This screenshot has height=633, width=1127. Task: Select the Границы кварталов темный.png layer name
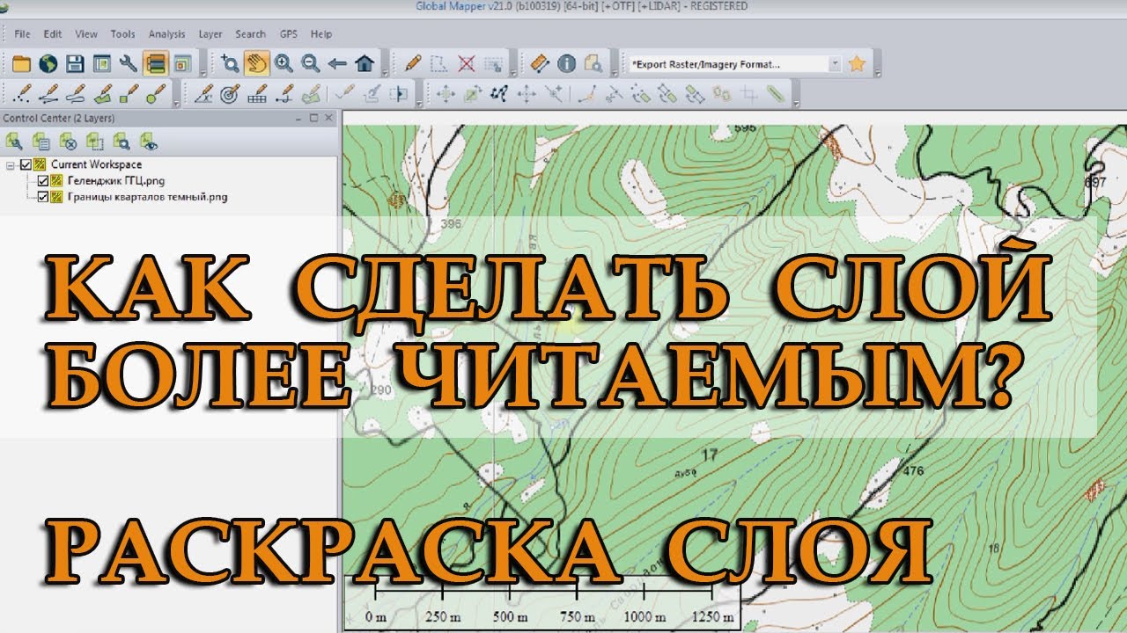147,197
